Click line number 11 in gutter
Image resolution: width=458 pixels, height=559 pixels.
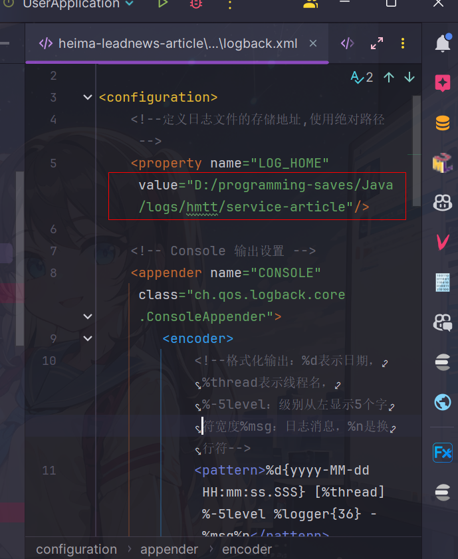coord(49,471)
